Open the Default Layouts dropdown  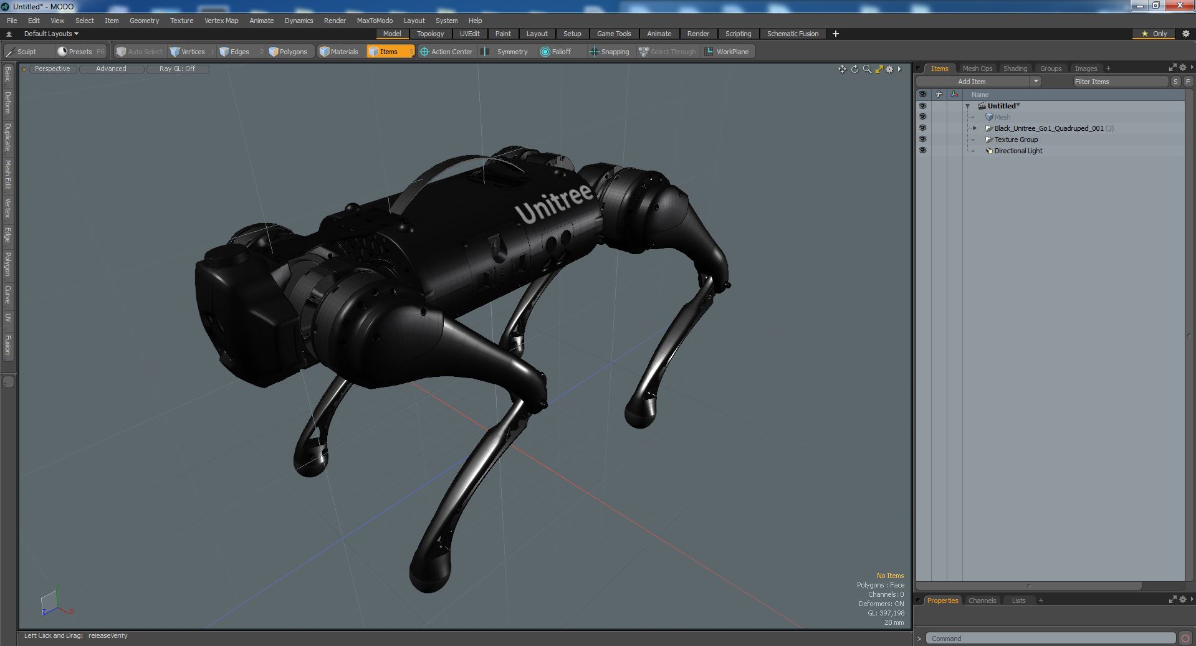[x=51, y=34]
